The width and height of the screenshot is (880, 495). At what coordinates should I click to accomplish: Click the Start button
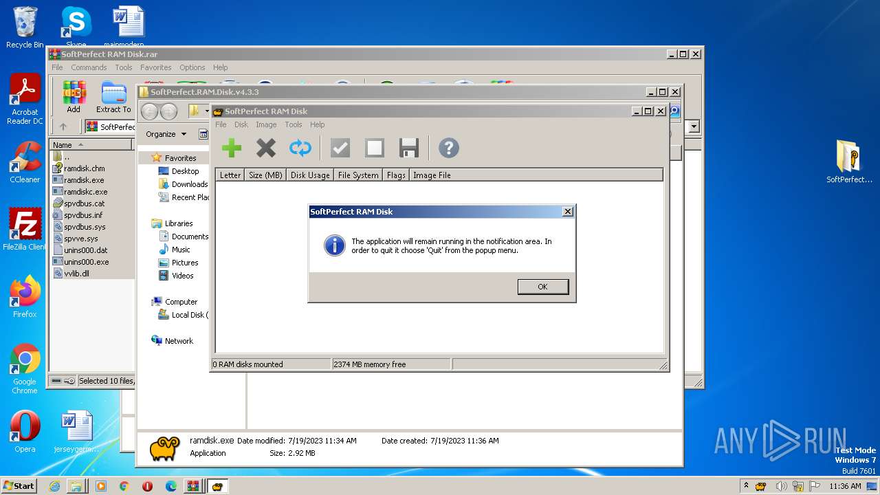(19, 485)
